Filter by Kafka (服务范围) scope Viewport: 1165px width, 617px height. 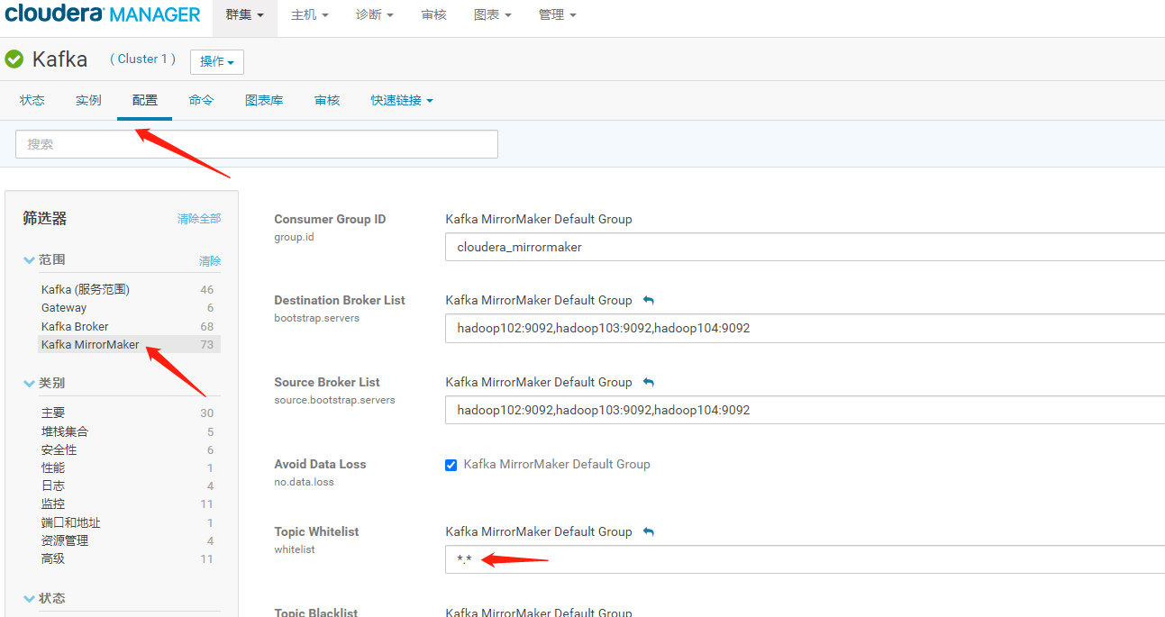point(86,289)
